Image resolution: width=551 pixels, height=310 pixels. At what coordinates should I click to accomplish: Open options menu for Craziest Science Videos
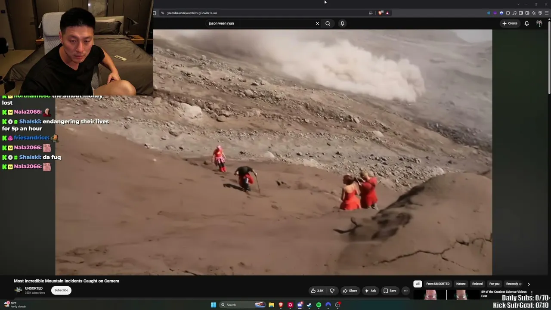click(532, 293)
